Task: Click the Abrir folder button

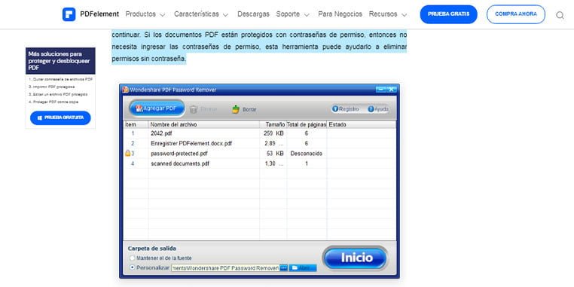Action: [302, 268]
